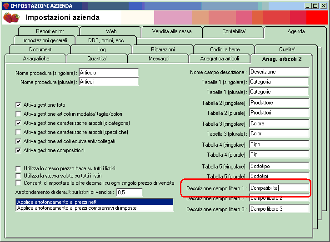This screenshot has height=242, width=330.
Task: Open the Codici a barre tab
Action: click(225, 49)
